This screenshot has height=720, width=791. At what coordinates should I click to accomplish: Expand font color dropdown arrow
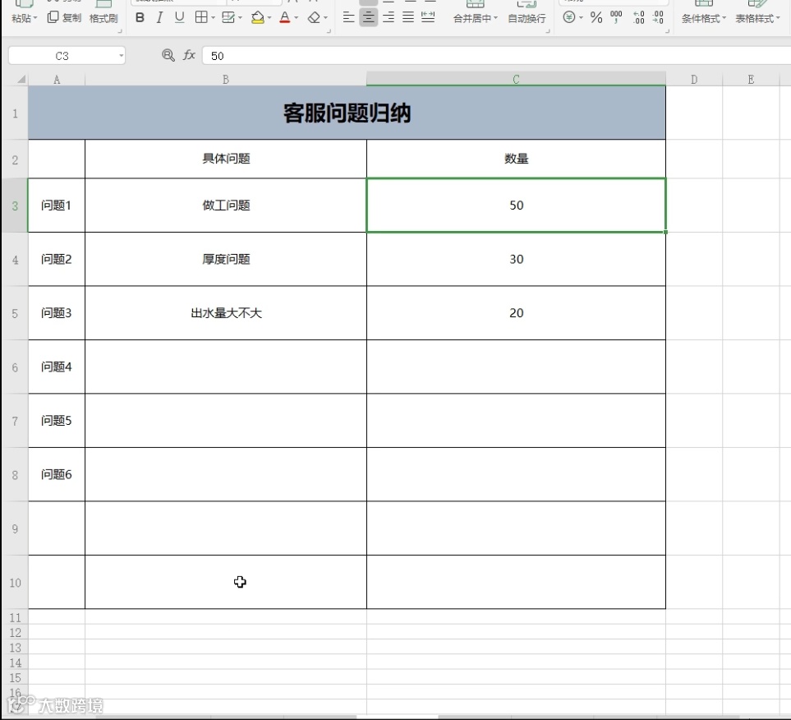coord(297,18)
